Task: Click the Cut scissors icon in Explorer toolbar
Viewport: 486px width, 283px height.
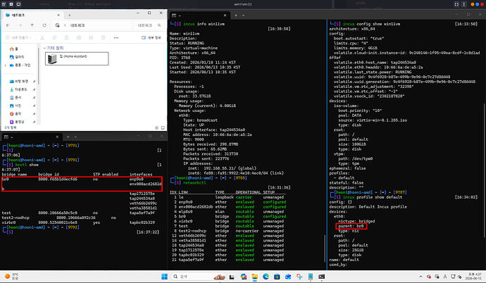Action: tap(42, 37)
